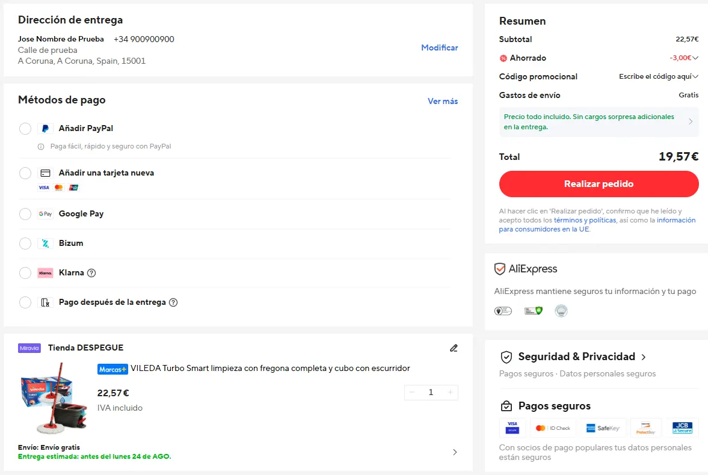Click the Tienda DESPEGUE store name
The width and height of the screenshot is (708, 475).
[x=86, y=348]
